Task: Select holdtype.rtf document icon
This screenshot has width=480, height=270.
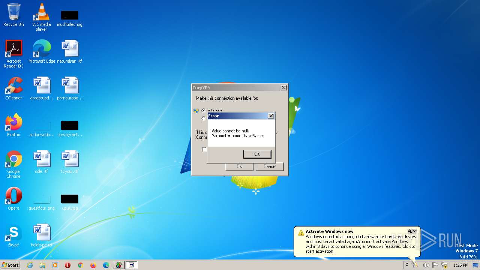Action: [42, 235]
